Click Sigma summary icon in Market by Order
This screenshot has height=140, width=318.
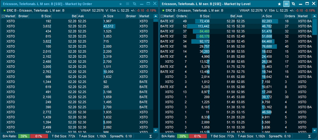click(x=151, y=136)
